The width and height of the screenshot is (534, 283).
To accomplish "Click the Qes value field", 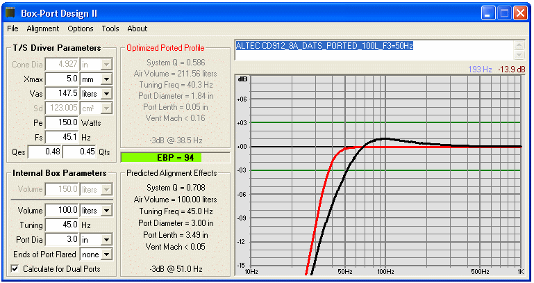I will [x=44, y=152].
